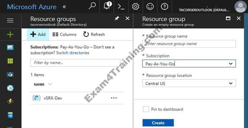The width and height of the screenshot is (248, 128).
Task: Check the Pin to dashboard checkbox
Action: click(x=146, y=109)
